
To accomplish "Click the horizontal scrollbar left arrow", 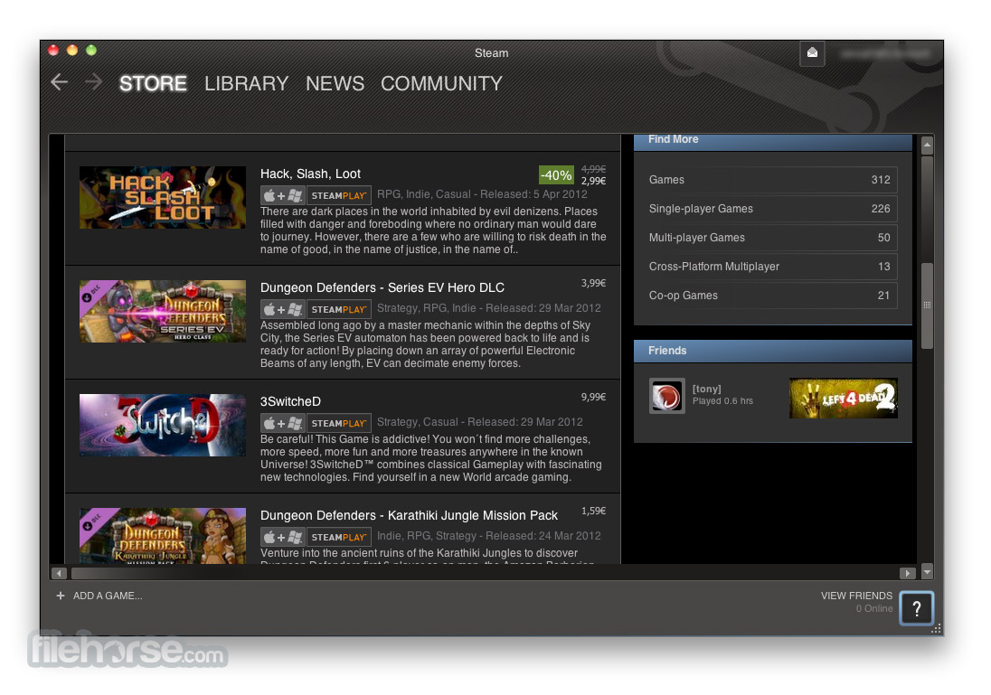I will [x=60, y=573].
